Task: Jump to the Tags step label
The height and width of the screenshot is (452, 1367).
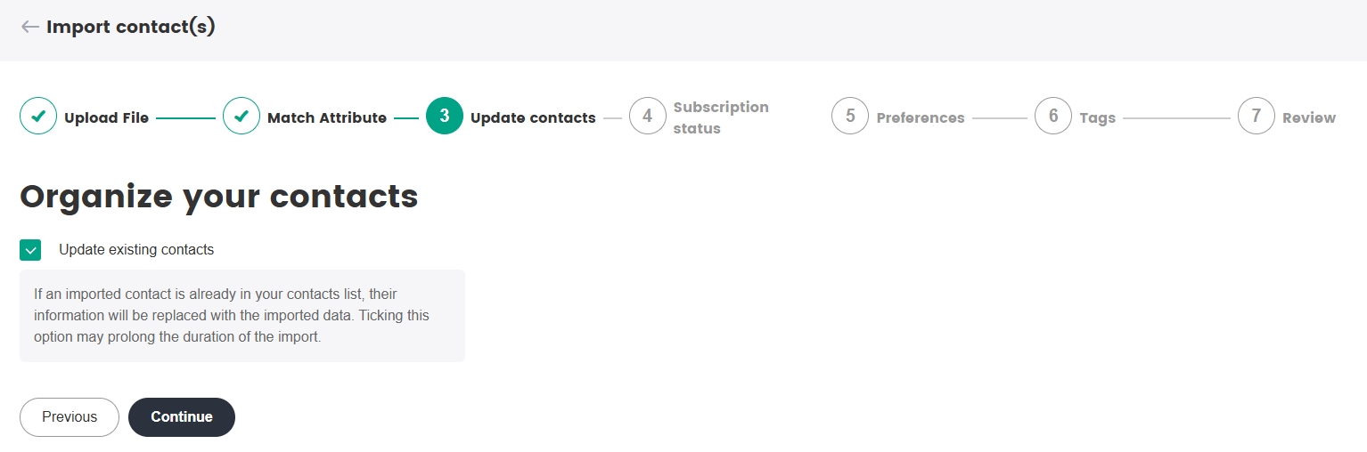Action: [1097, 117]
